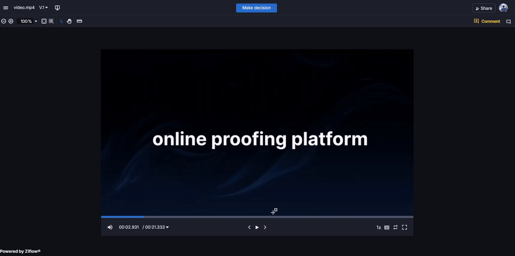515x256 pixels.
Task: Mute the video volume
Action: pos(110,227)
